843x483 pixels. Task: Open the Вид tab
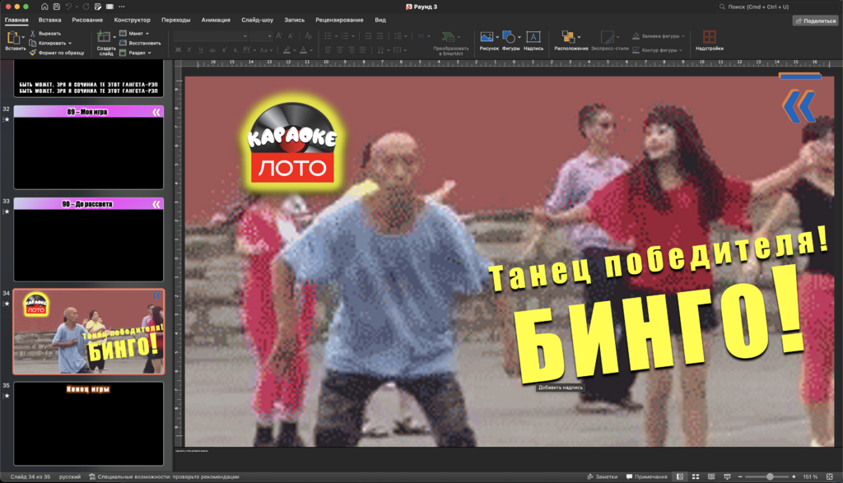(380, 20)
